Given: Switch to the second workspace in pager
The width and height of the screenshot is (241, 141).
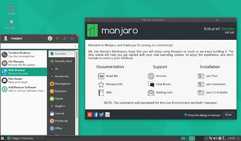Looking at the screenshot, I should coord(192,138).
